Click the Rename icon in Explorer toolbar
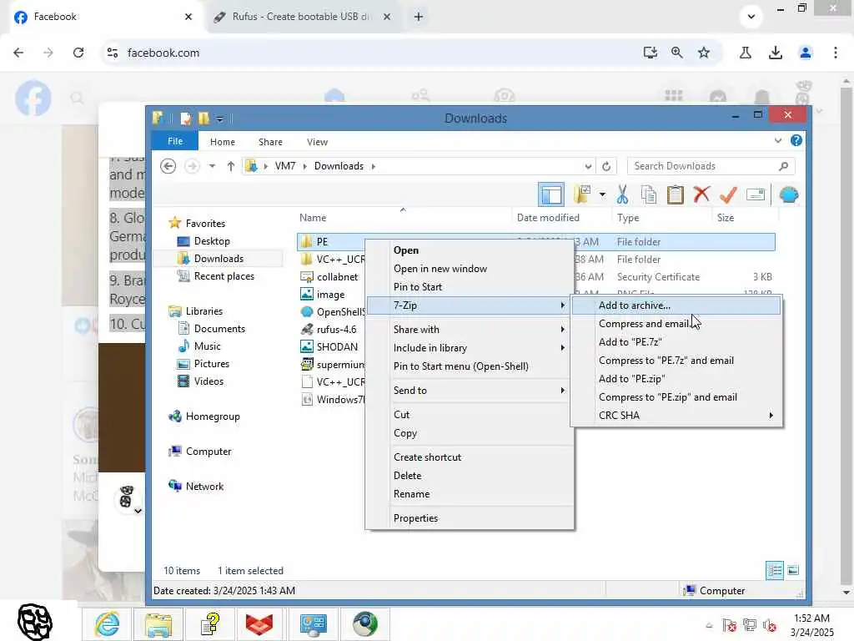This screenshot has width=854, height=641. click(x=756, y=194)
